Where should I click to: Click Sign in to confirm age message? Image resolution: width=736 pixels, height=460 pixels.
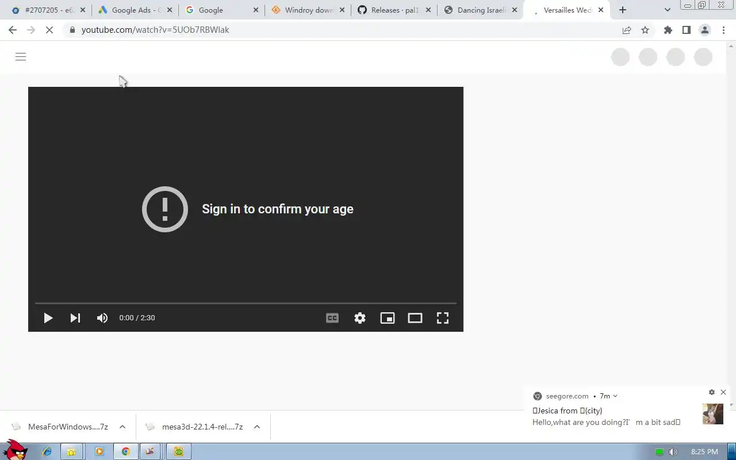click(278, 209)
